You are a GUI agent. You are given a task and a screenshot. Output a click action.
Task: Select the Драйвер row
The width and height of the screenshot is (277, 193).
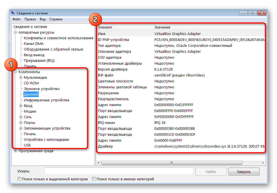pos(181,146)
